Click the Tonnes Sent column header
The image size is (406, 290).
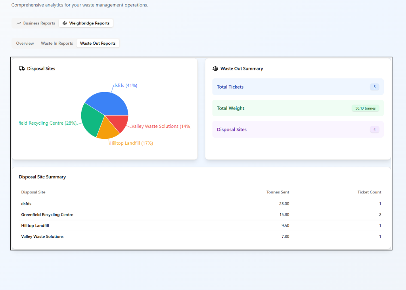coord(278,192)
